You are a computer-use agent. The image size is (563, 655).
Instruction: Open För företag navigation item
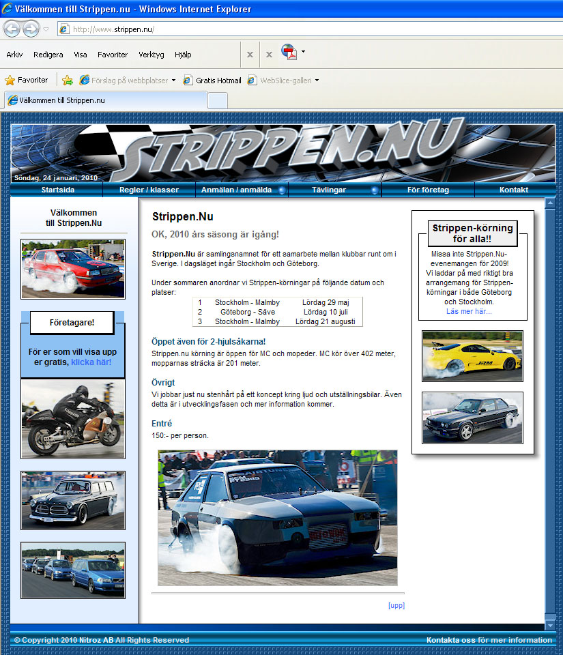click(x=428, y=190)
